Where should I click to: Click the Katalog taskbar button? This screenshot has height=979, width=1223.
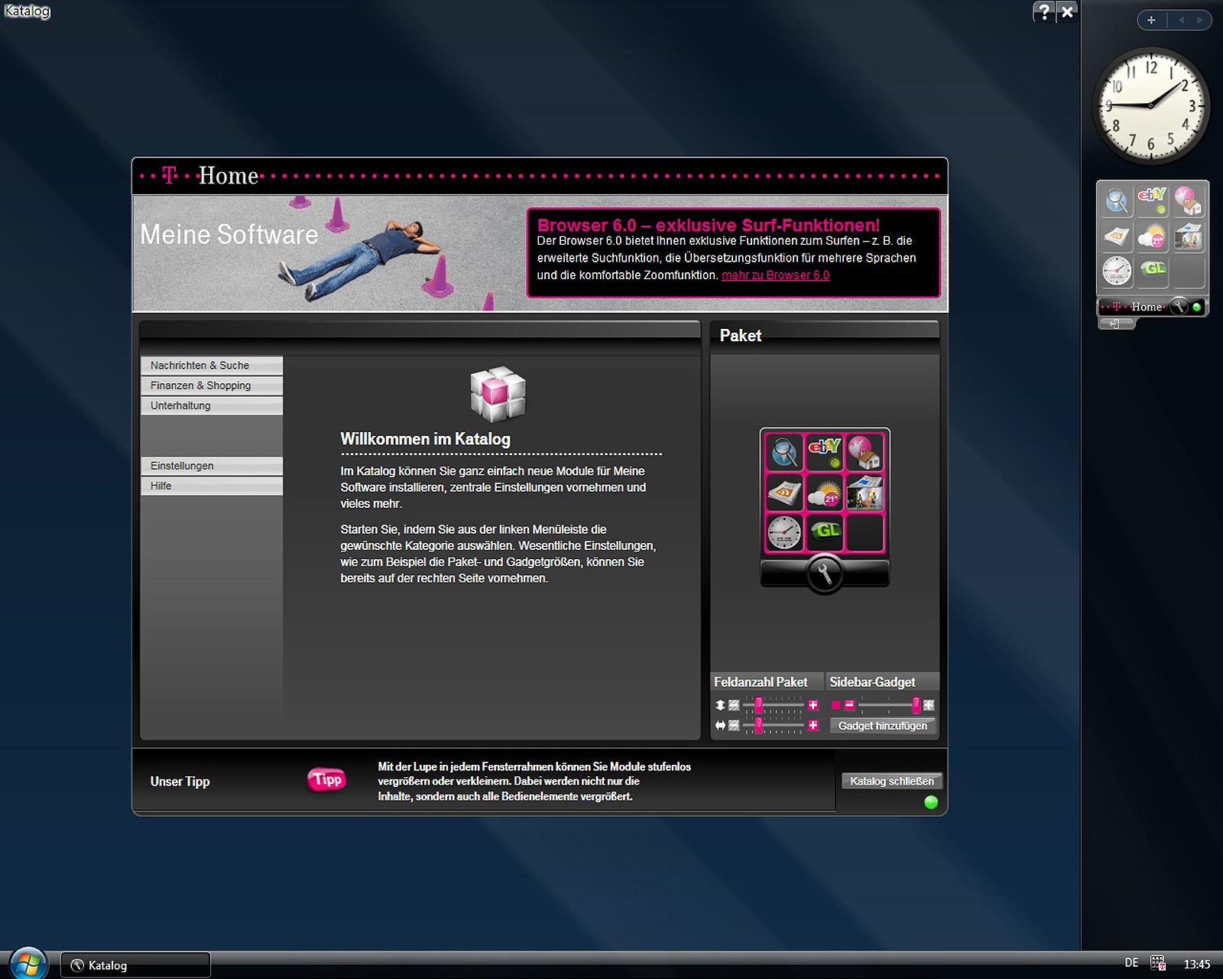135,965
